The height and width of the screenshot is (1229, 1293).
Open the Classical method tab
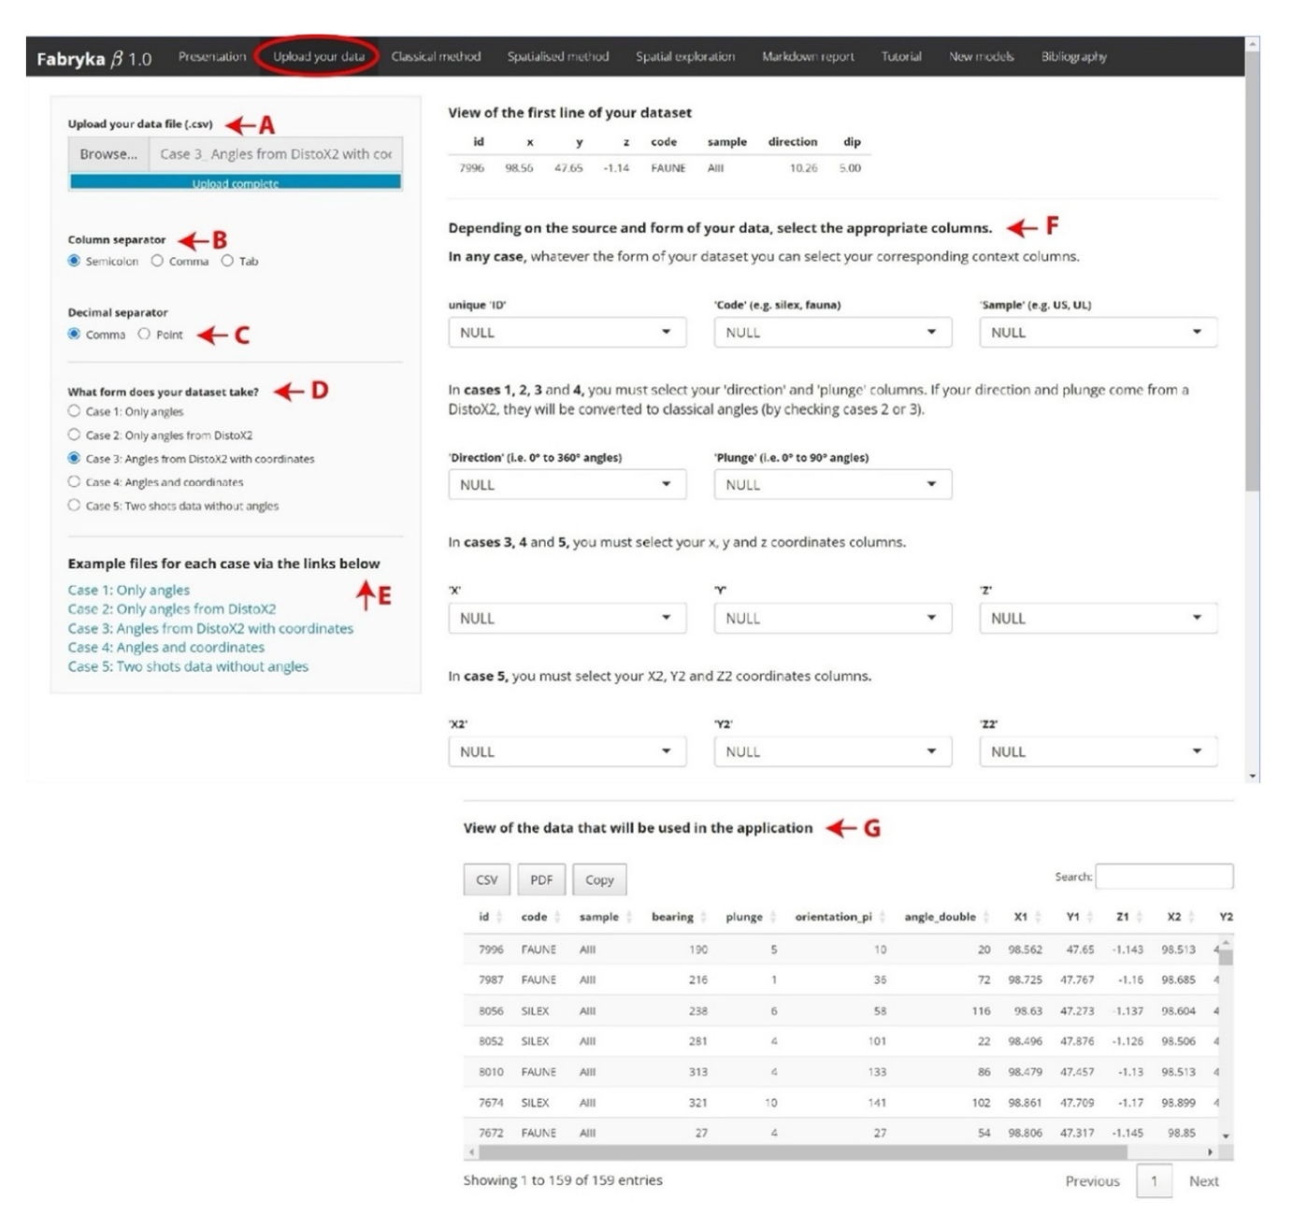click(x=436, y=56)
